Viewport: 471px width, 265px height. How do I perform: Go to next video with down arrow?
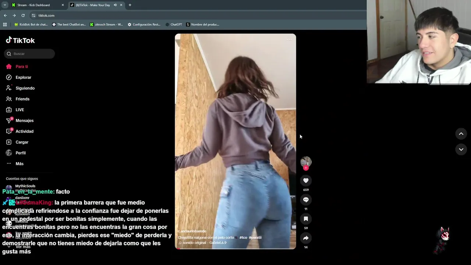click(x=461, y=149)
